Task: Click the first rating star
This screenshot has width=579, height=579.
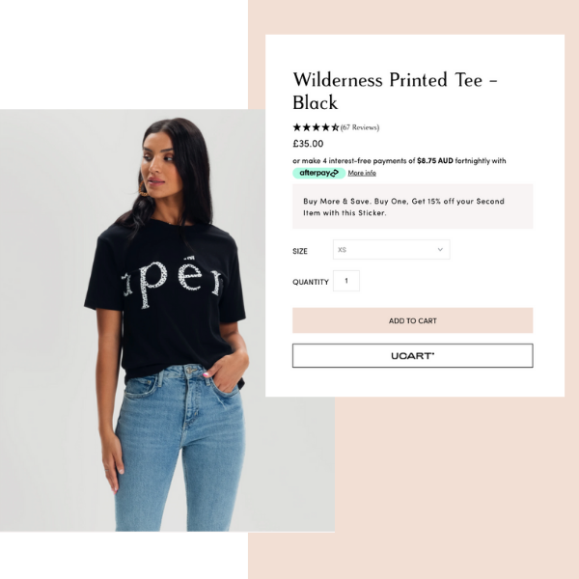Action: 297,127
